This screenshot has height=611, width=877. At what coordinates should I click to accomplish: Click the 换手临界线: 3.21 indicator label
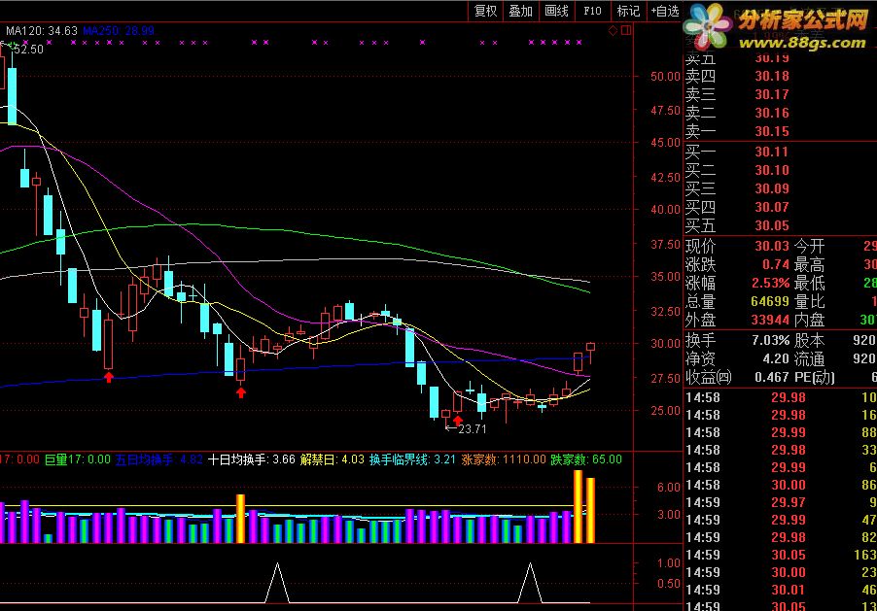[x=412, y=459]
